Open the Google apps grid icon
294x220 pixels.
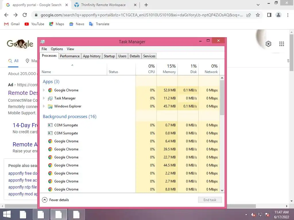(281, 44)
